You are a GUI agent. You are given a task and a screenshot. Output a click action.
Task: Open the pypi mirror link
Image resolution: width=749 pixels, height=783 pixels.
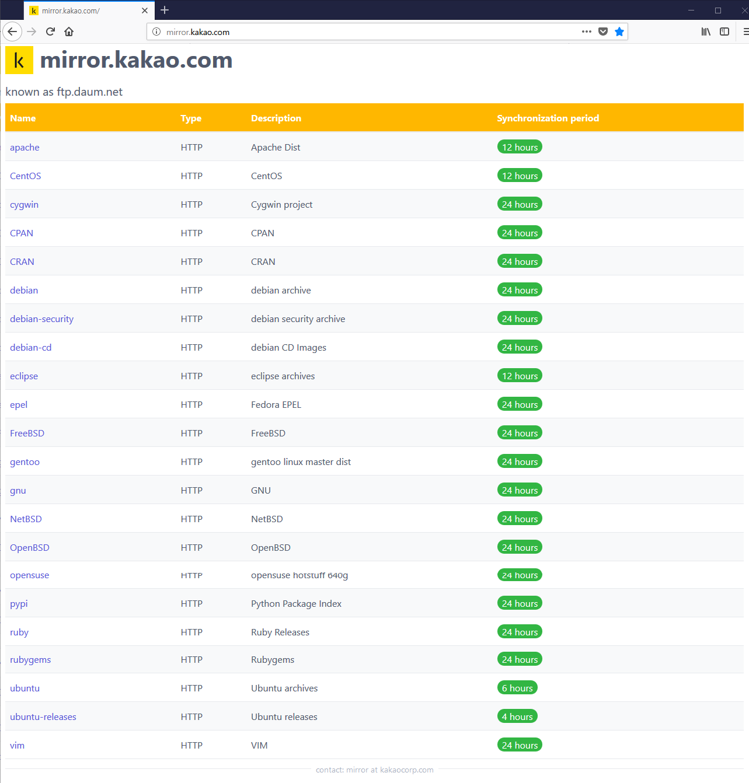tap(19, 603)
